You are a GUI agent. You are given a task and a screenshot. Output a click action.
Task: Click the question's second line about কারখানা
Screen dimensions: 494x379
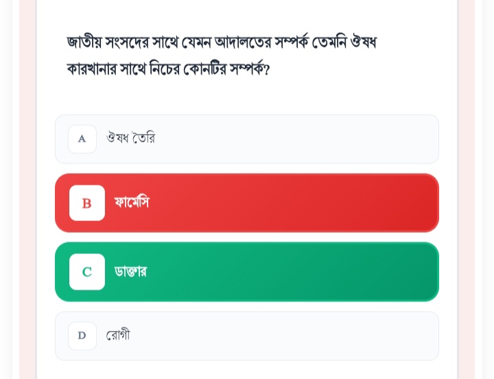pyautogui.click(x=168, y=69)
